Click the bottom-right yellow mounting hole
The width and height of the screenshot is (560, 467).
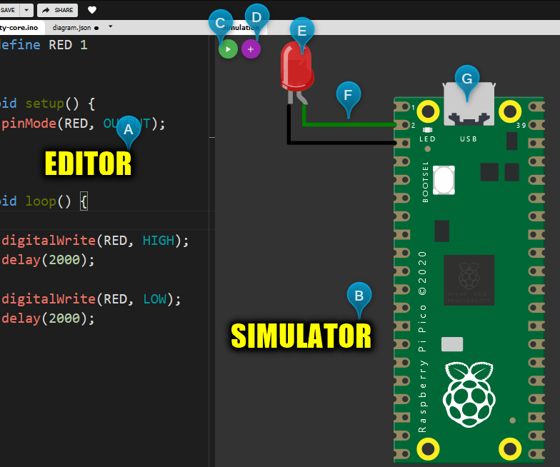click(510, 448)
